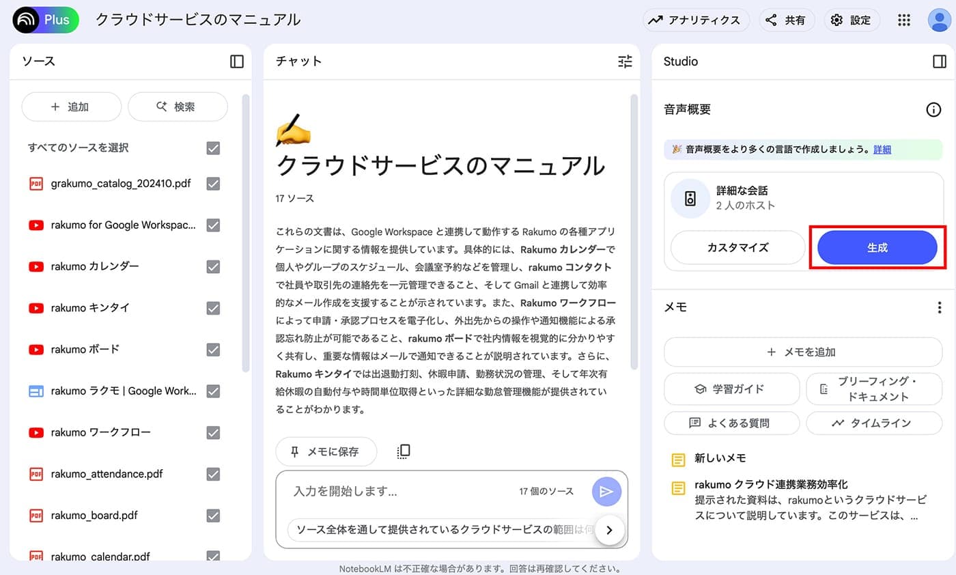956x575 pixels.
Task: Click web page icon beside rakumo ラクモ source
Action: coord(36,391)
